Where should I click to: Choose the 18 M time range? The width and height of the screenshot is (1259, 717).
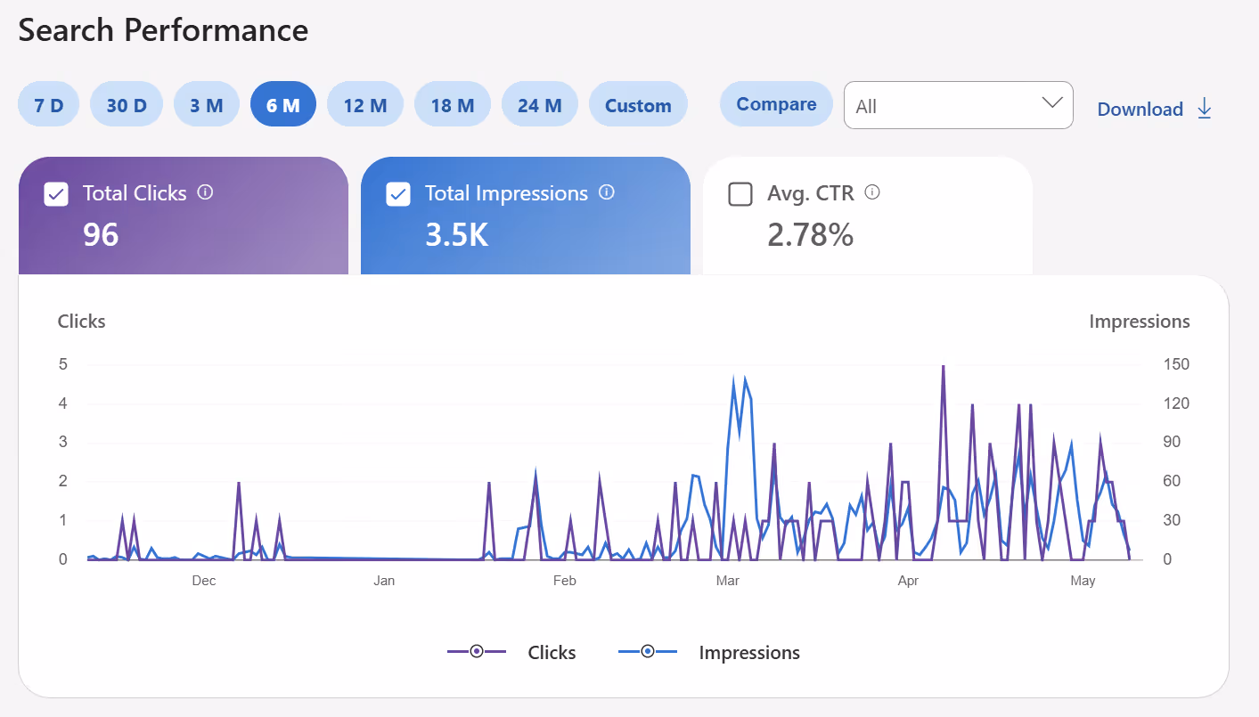pyautogui.click(x=453, y=105)
